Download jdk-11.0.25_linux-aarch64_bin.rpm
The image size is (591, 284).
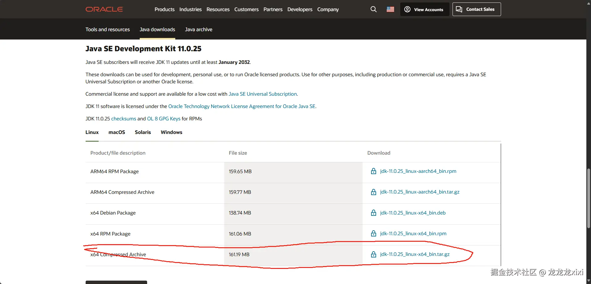[418, 171]
